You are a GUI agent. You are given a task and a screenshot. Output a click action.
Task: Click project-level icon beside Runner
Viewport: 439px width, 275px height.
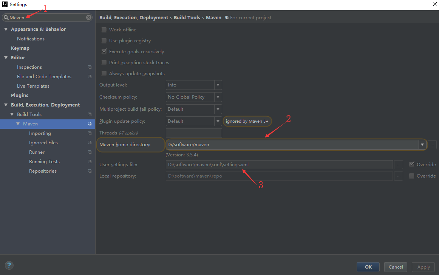(x=90, y=152)
